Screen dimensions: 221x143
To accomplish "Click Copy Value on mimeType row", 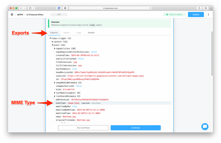I will click(x=96, y=103).
